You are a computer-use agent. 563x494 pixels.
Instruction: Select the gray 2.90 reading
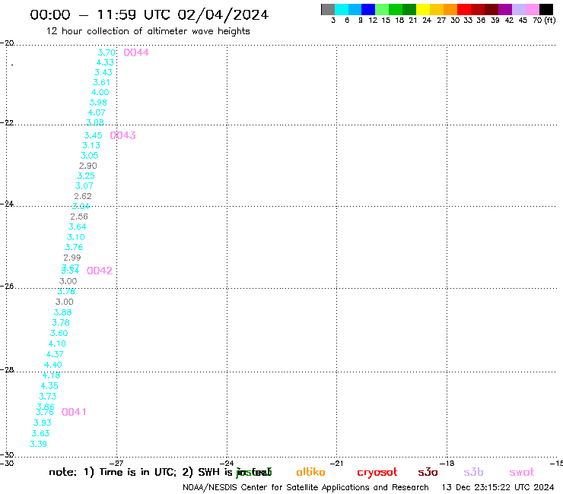coord(88,166)
